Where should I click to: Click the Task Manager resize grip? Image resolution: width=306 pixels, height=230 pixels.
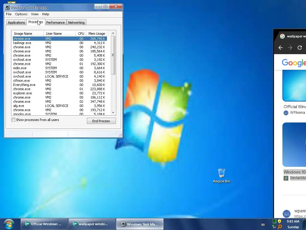[120, 135]
